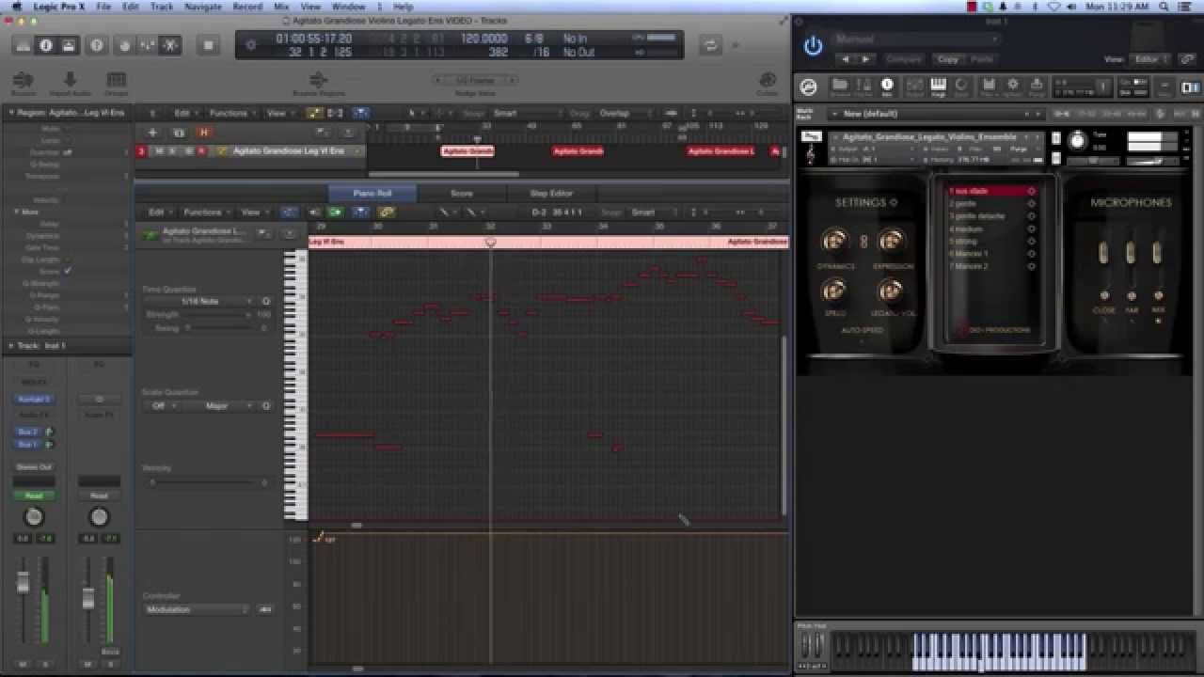1204x677 pixels.
Task: Click the Quick Help question mark icon
Action: [x=97, y=45]
